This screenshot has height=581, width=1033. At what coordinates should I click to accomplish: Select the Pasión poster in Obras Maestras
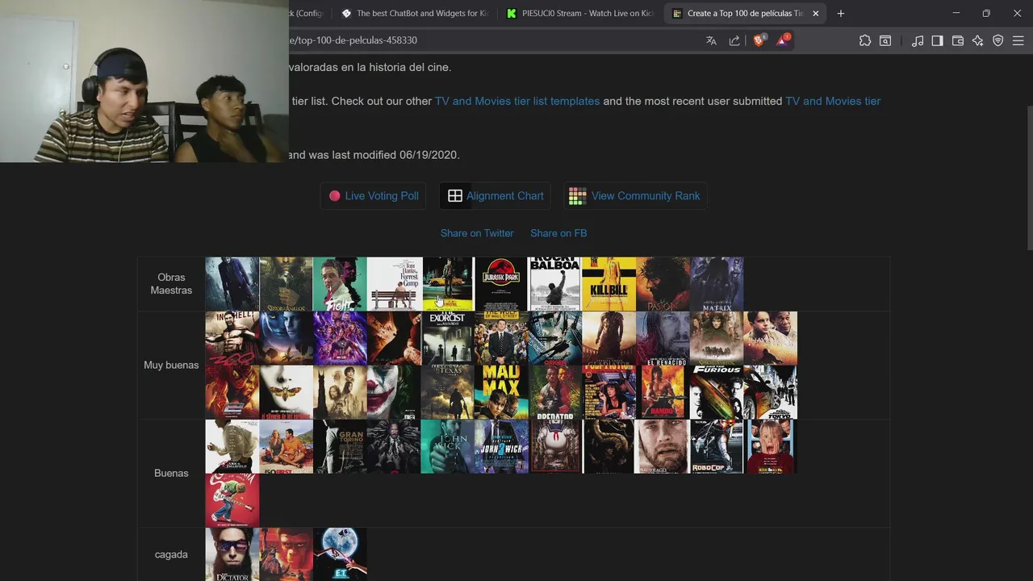coord(663,284)
